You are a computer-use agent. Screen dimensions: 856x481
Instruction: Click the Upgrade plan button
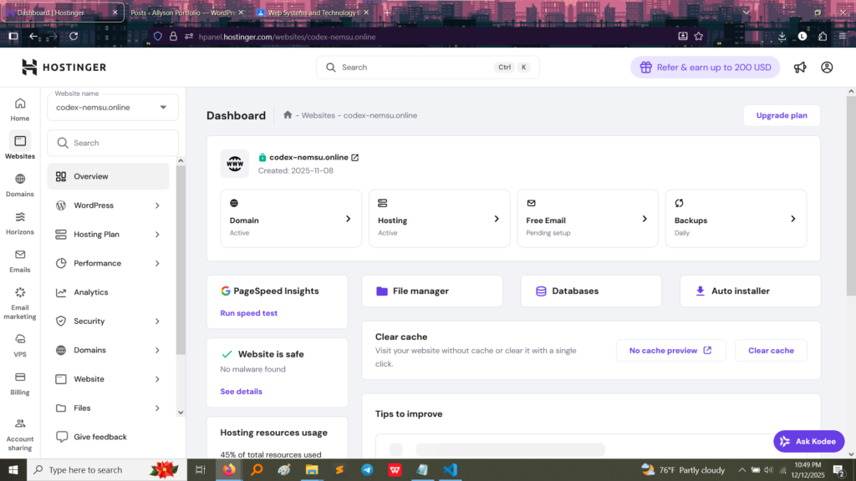(782, 115)
